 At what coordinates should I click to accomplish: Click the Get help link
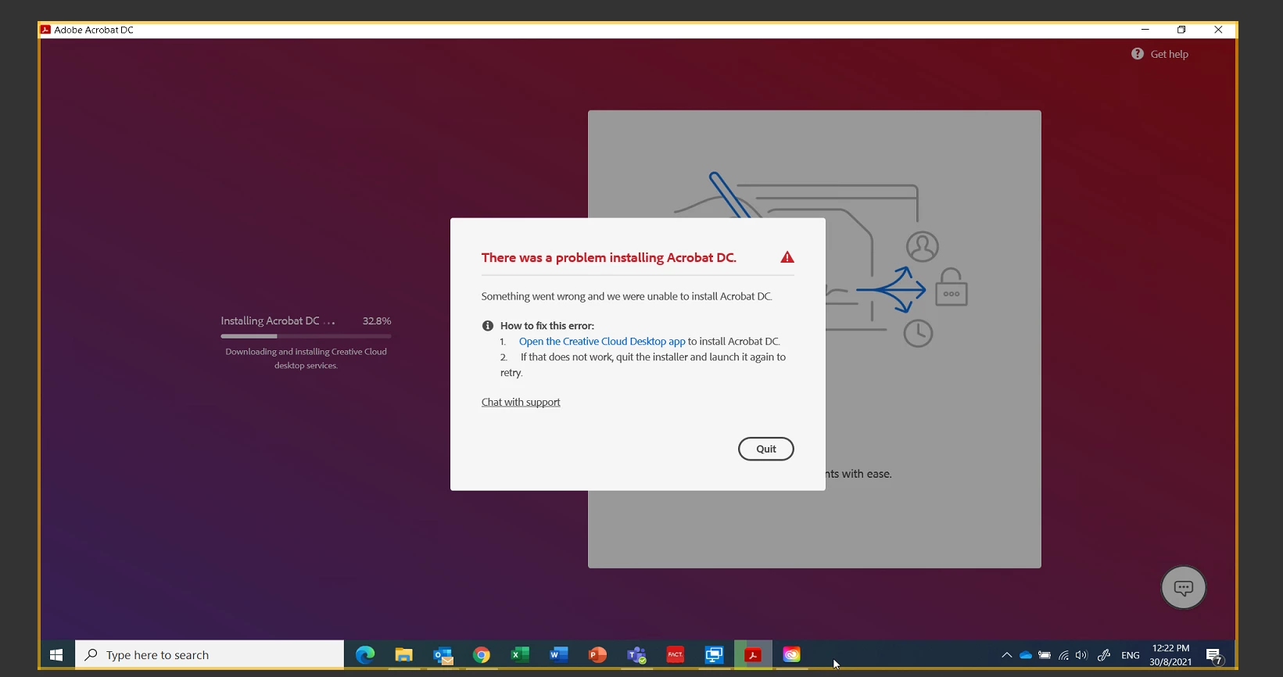(1169, 54)
